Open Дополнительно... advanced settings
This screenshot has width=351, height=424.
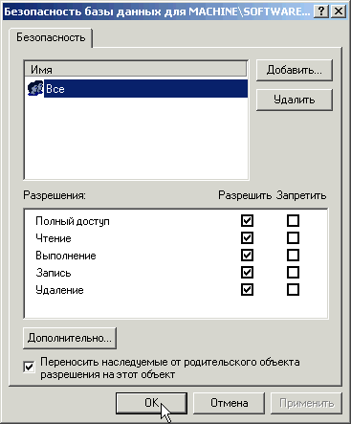(x=70, y=338)
